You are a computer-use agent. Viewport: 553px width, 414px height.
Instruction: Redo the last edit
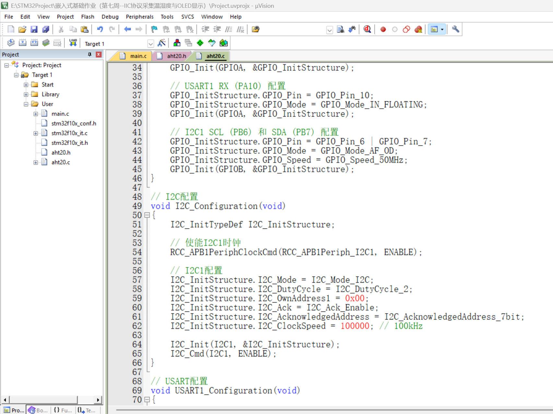pos(112,29)
